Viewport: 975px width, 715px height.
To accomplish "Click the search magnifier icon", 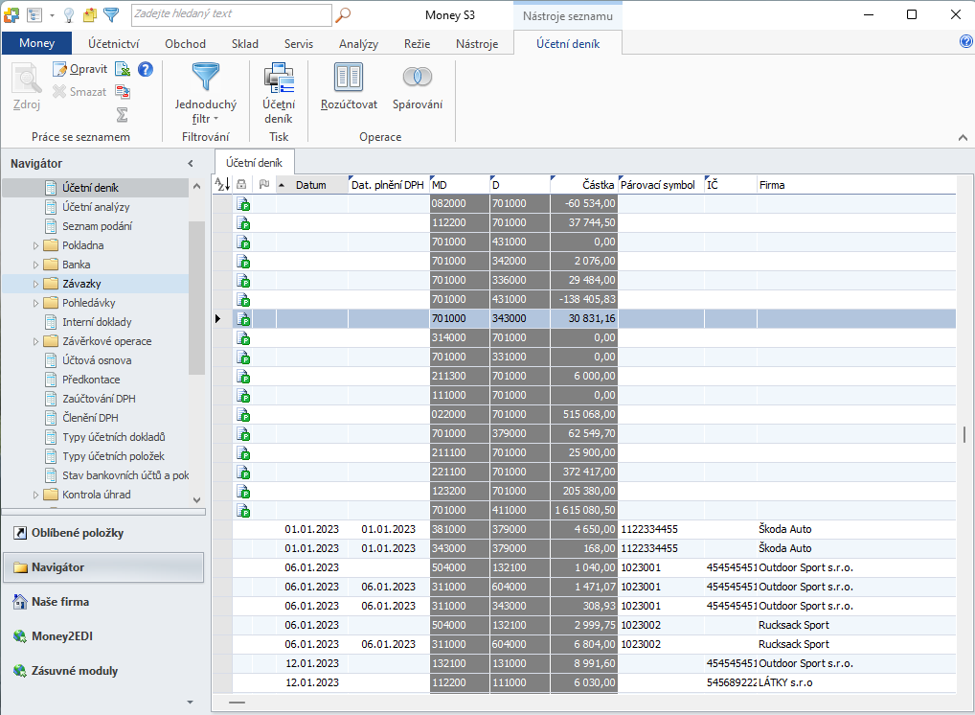I will click(343, 14).
